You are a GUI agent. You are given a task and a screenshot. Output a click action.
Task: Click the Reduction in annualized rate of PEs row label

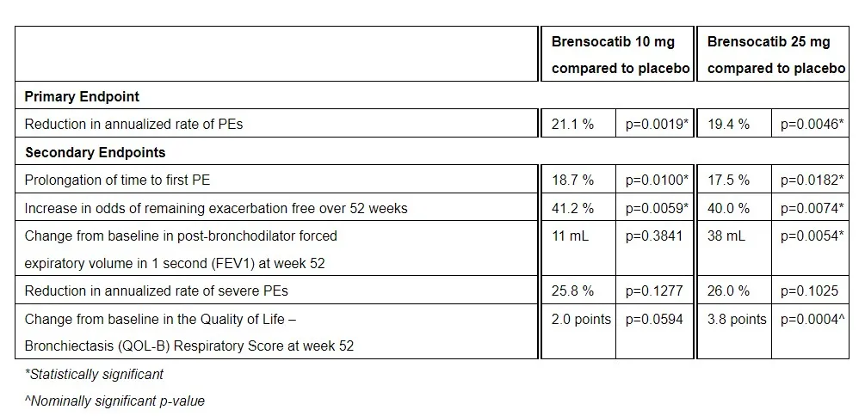[133, 125]
